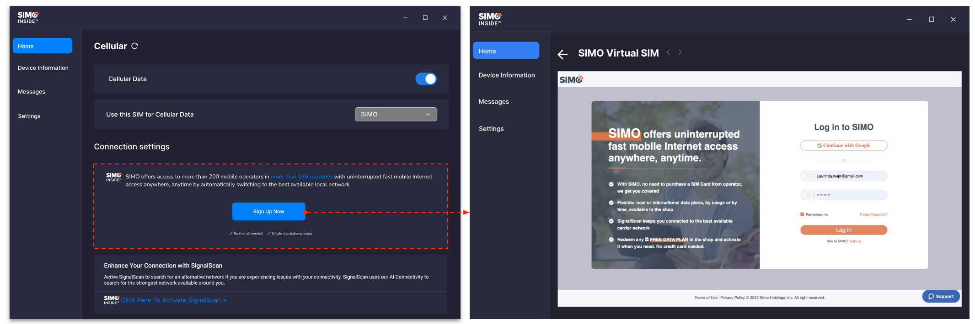Click the 'Log in to SIMO' heading

pyautogui.click(x=844, y=127)
